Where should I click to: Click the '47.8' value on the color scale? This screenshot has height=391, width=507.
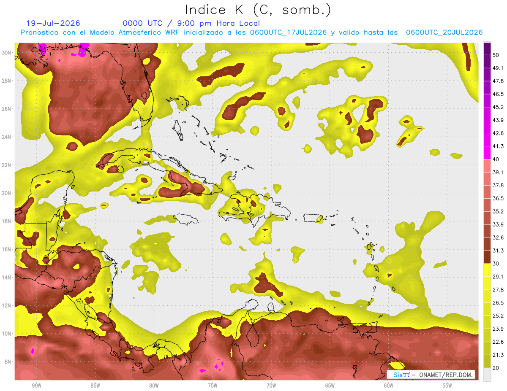click(x=498, y=81)
